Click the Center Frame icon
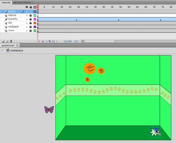 click(39, 41)
